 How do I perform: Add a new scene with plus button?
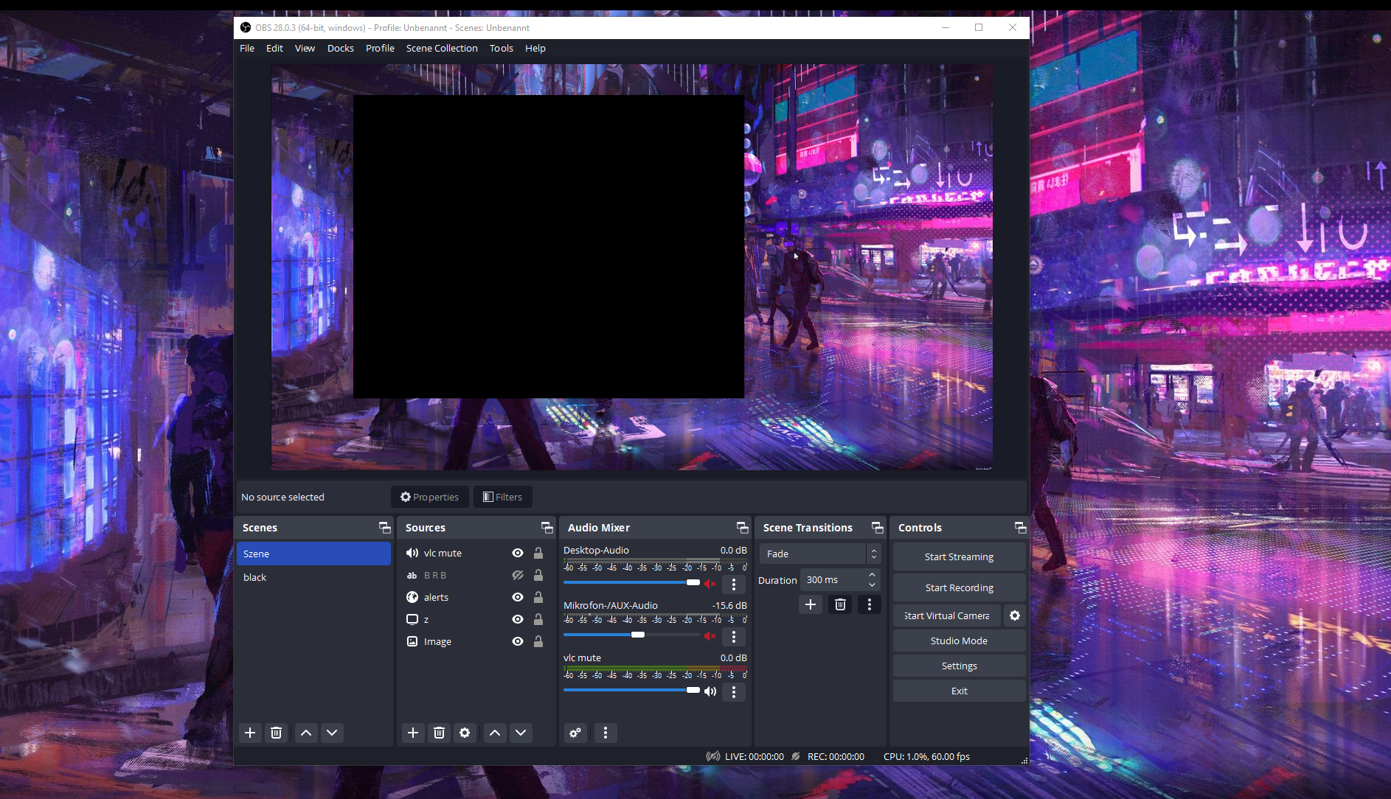(x=250, y=733)
